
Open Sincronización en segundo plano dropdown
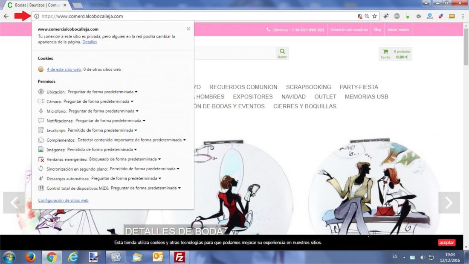click(x=145, y=169)
